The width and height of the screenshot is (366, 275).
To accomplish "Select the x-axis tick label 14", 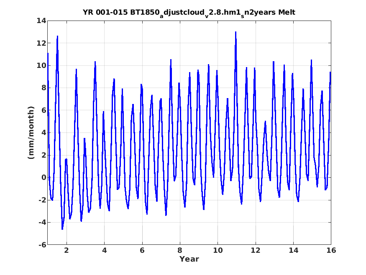I will tap(293, 250).
